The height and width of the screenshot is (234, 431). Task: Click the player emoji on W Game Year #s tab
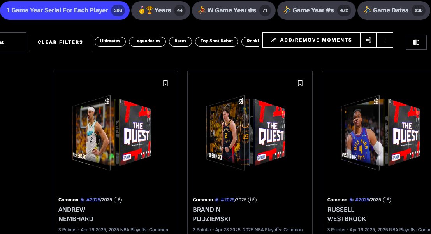pos(202,10)
